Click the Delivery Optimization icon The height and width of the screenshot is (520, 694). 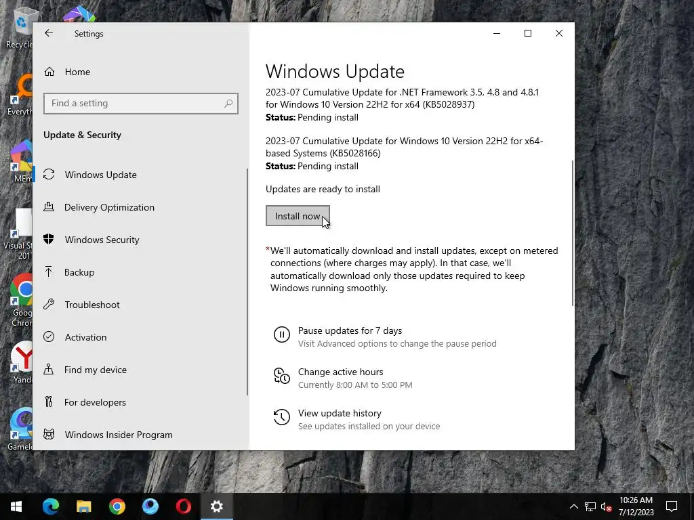tap(49, 207)
